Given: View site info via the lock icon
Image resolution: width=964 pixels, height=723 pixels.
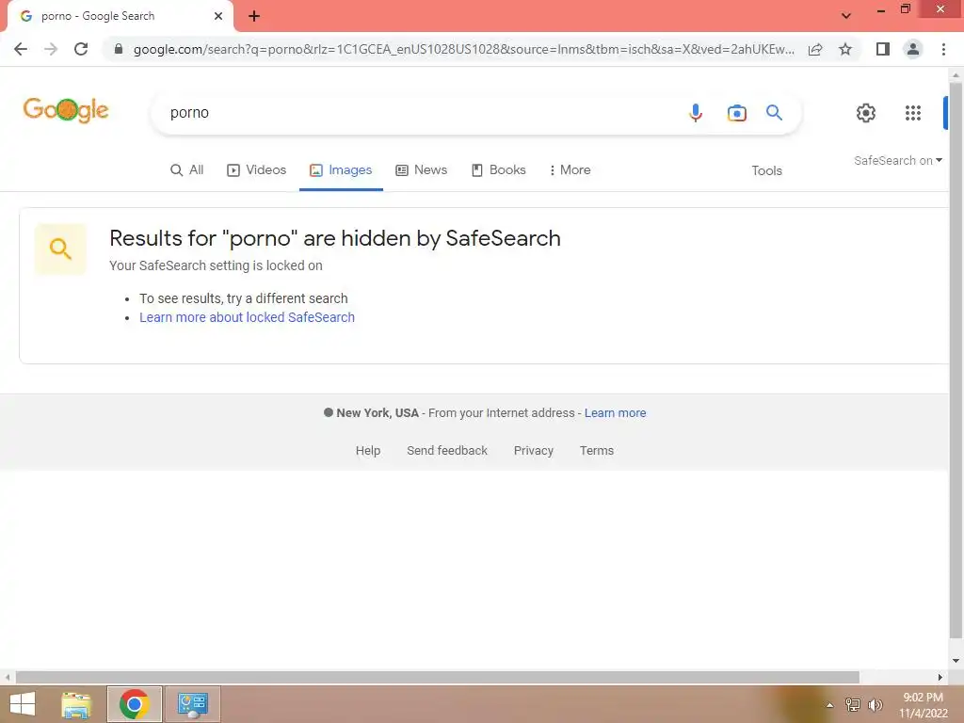Looking at the screenshot, I should (119, 49).
